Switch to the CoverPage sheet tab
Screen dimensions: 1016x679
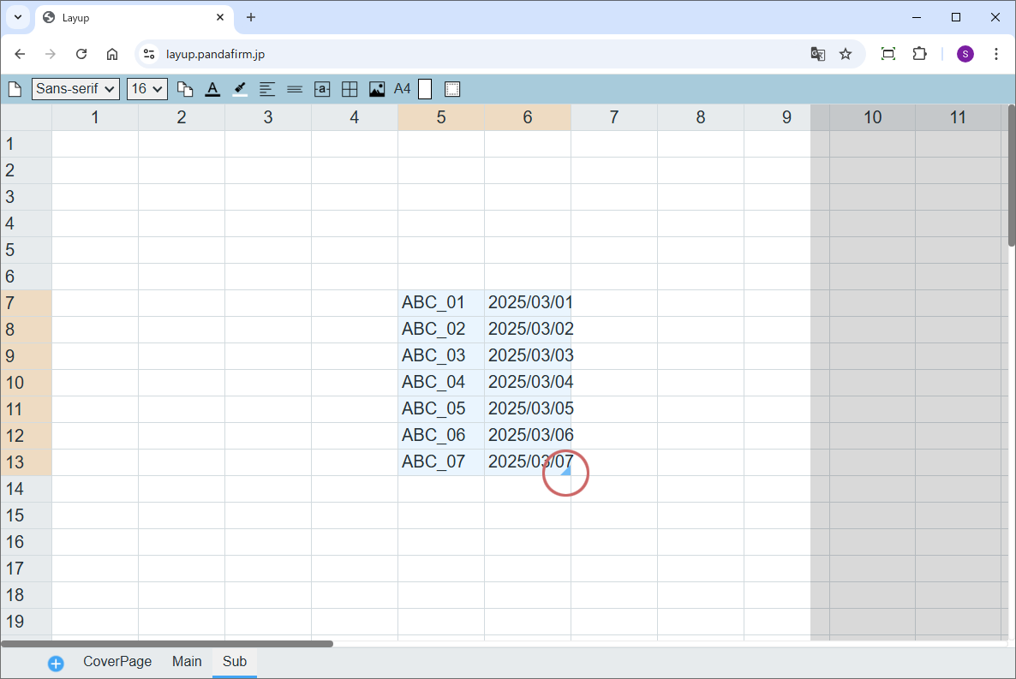point(117,662)
